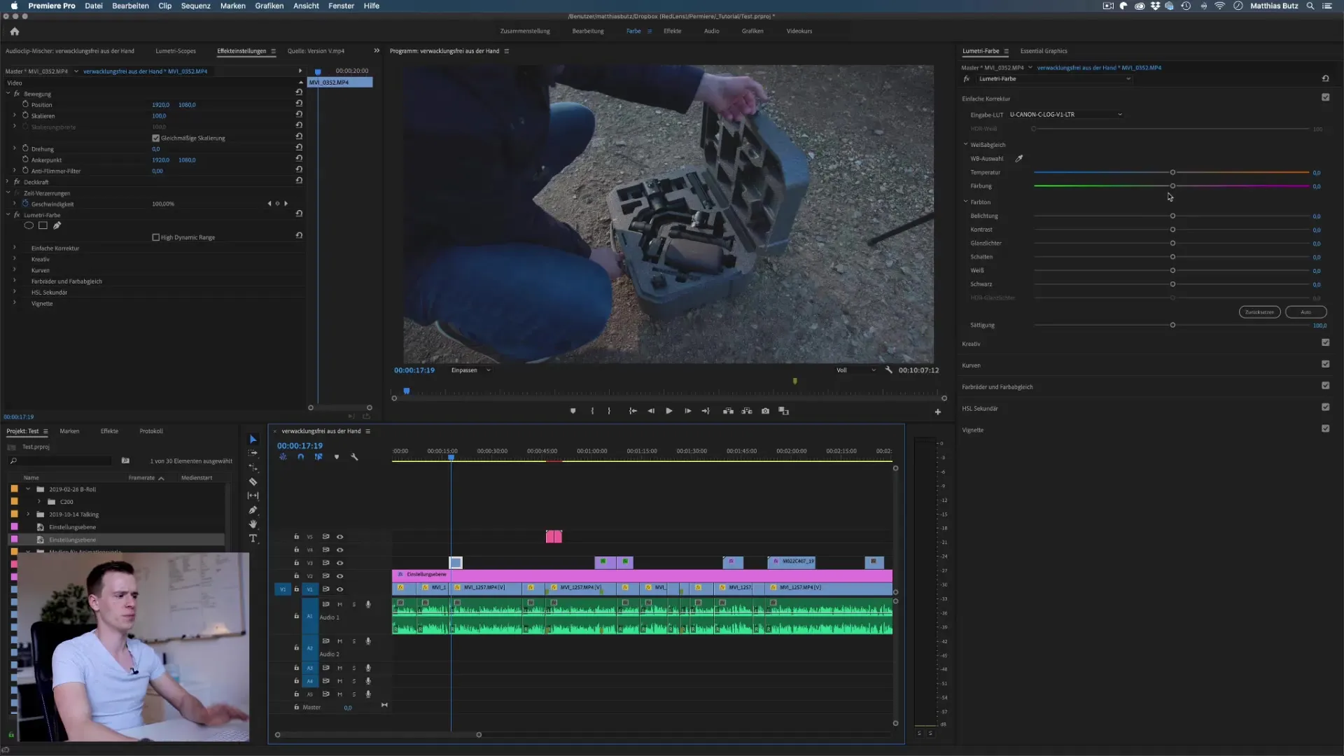Image resolution: width=1344 pixels, height=756 pixels.
Task: Switch to Effekte tab in project panel
Action: (x=109, y=431)
